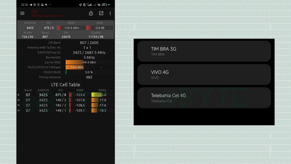
Task: Select neighbor cell row PCI 148 / 1
Action: pos(66,110)
